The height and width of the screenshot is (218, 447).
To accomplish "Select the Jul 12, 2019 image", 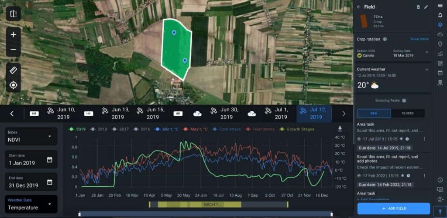I will pos(314,114).
